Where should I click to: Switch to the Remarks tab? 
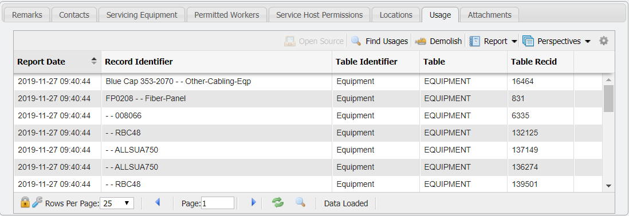pyautogui.click(x=26, y=15)
